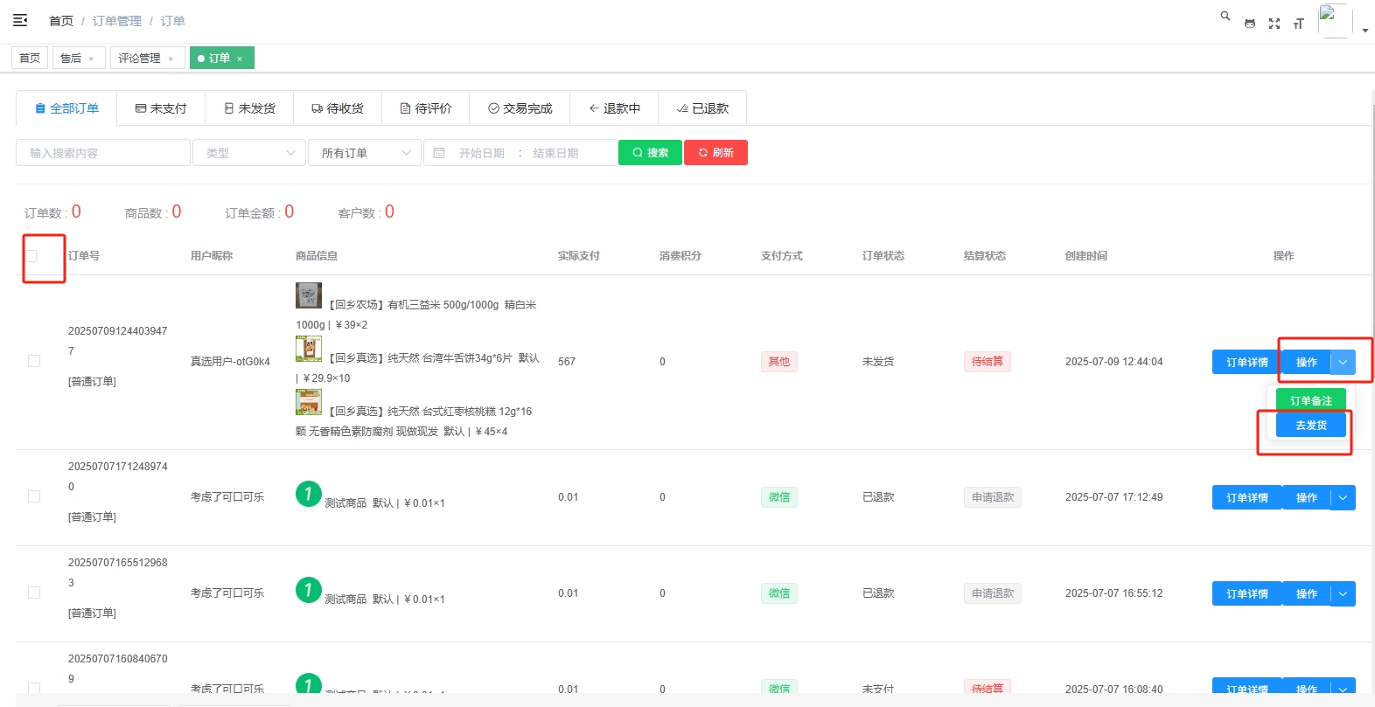Viewport: 1375px width, 707px height.
Task: Enter fullscreen using the expand-arrows icon
Action: coord(1274,24)
